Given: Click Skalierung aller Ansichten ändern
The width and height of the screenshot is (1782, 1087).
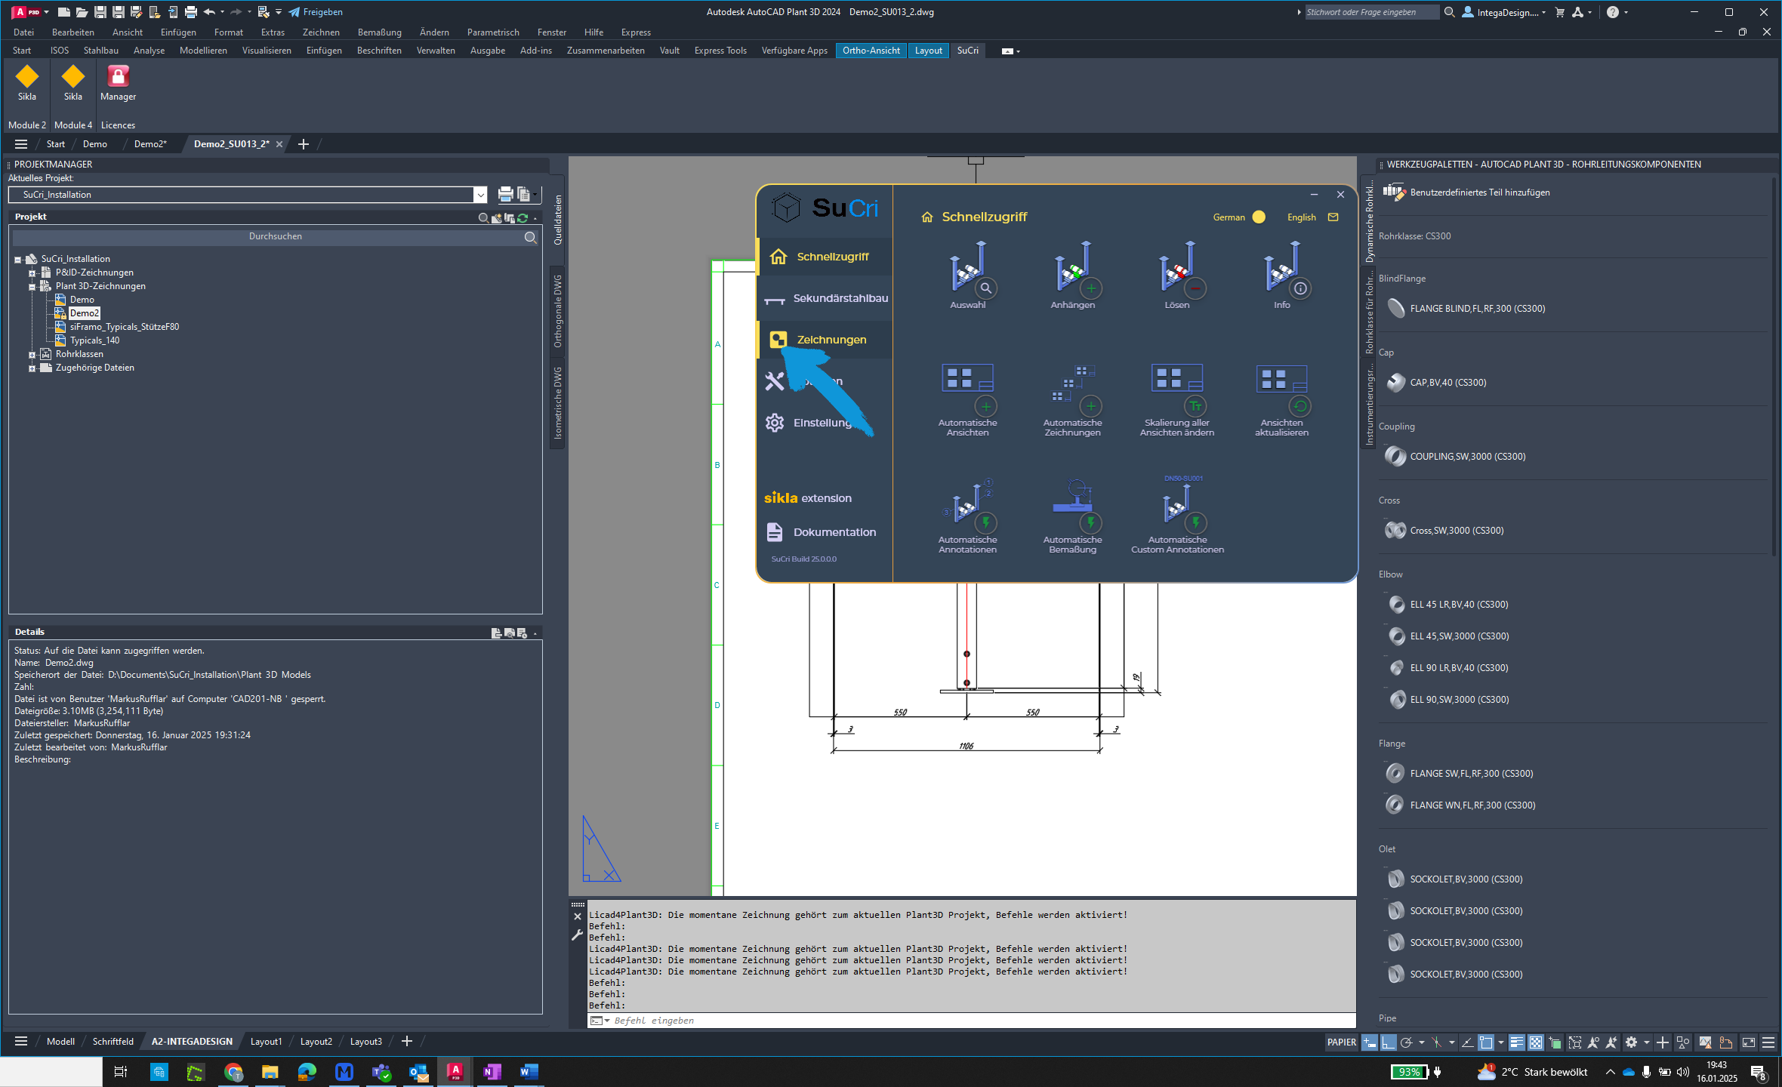Looking at the screenshot, I should (x=1177, y=400).
